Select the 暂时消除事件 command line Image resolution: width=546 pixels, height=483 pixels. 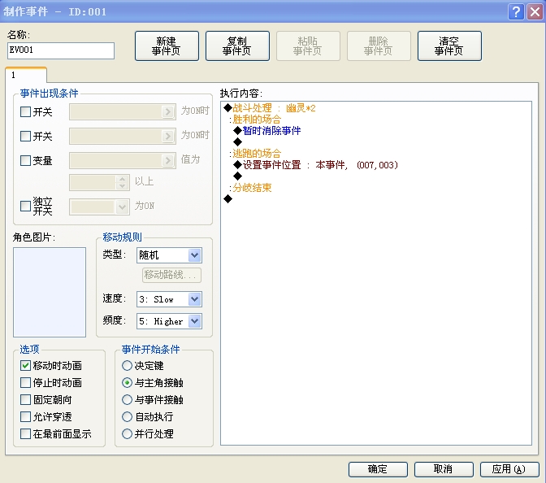[267, 131]
